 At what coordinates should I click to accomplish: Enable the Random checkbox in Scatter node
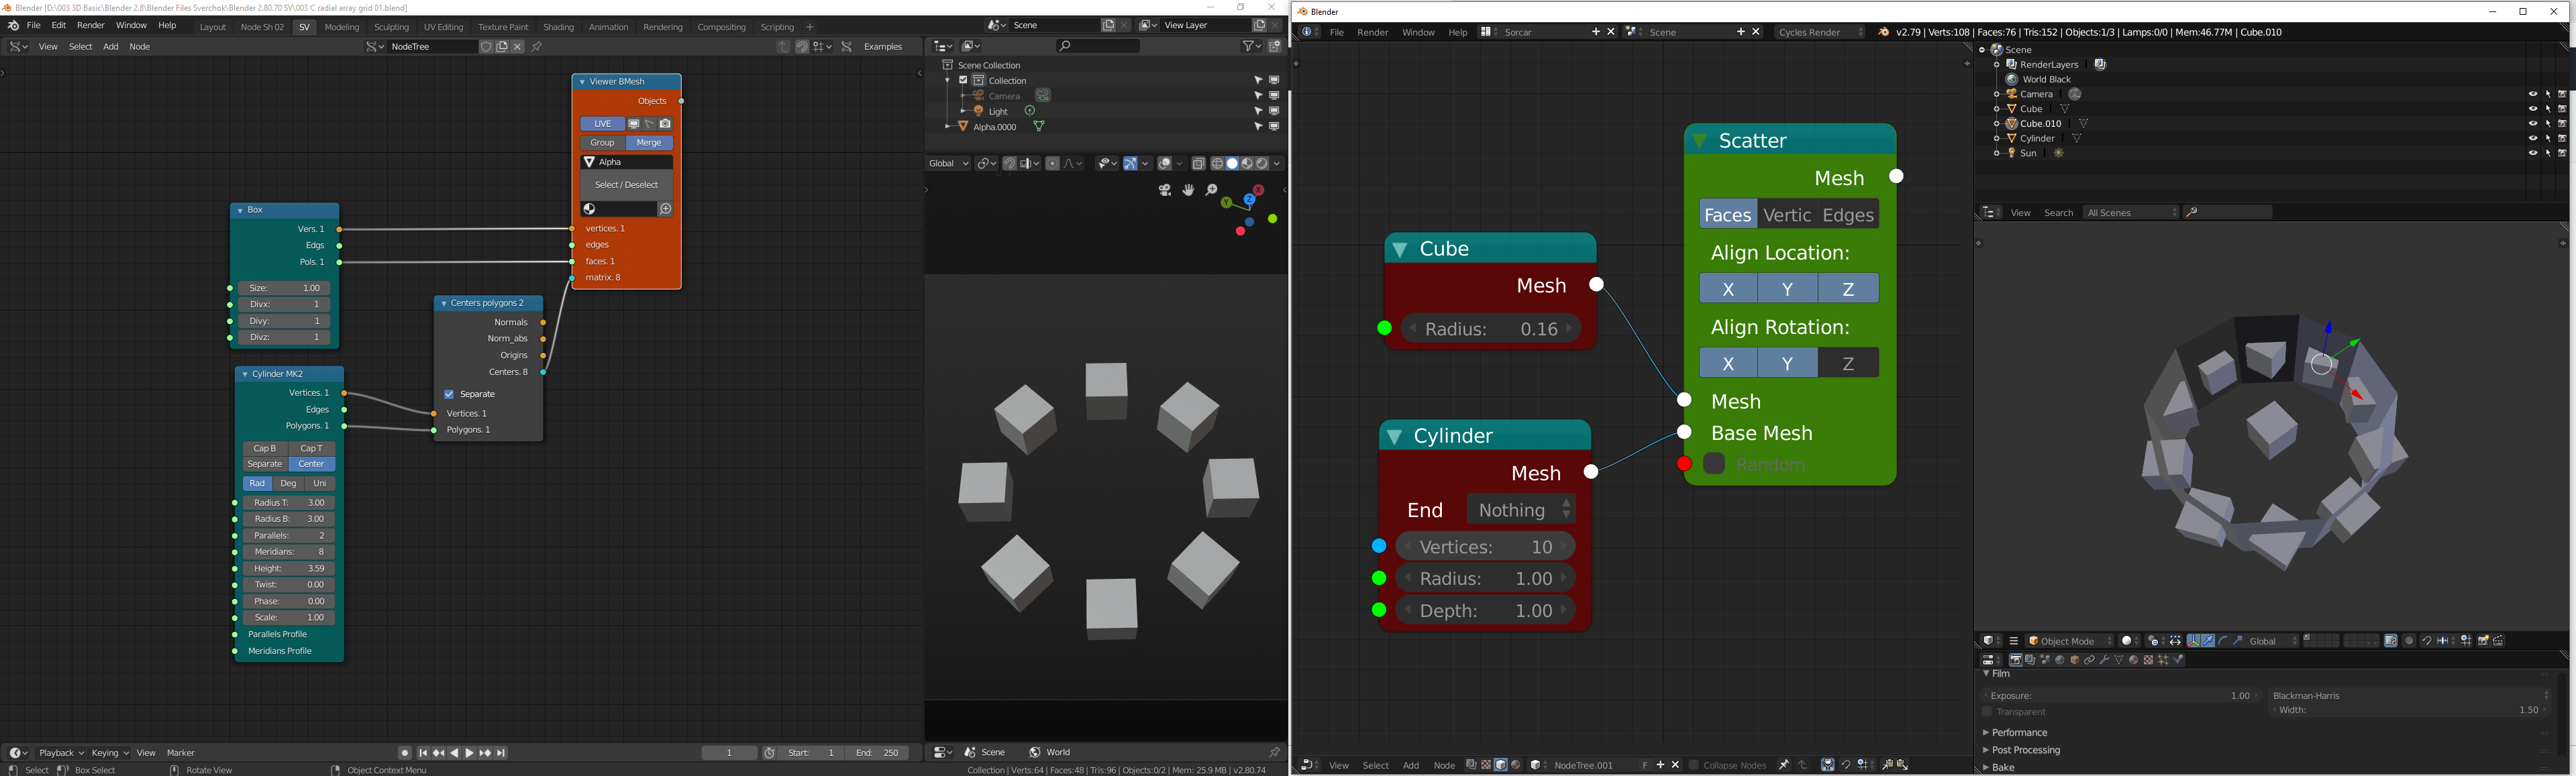pos(1714,464)
